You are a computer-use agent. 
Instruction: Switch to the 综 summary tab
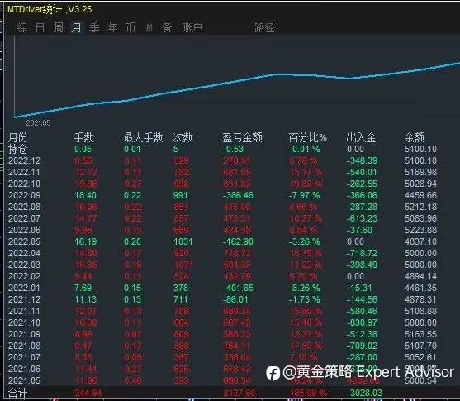21,28
